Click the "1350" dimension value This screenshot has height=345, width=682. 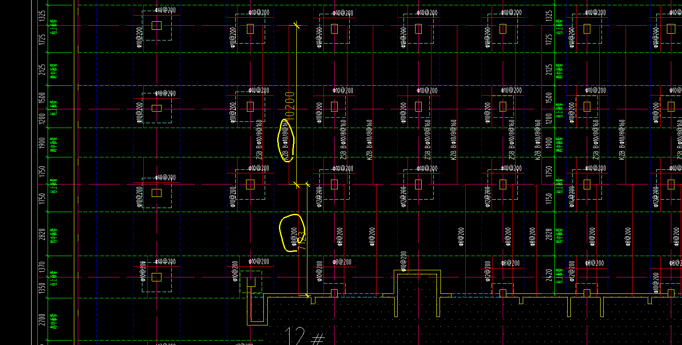(42, 288)
